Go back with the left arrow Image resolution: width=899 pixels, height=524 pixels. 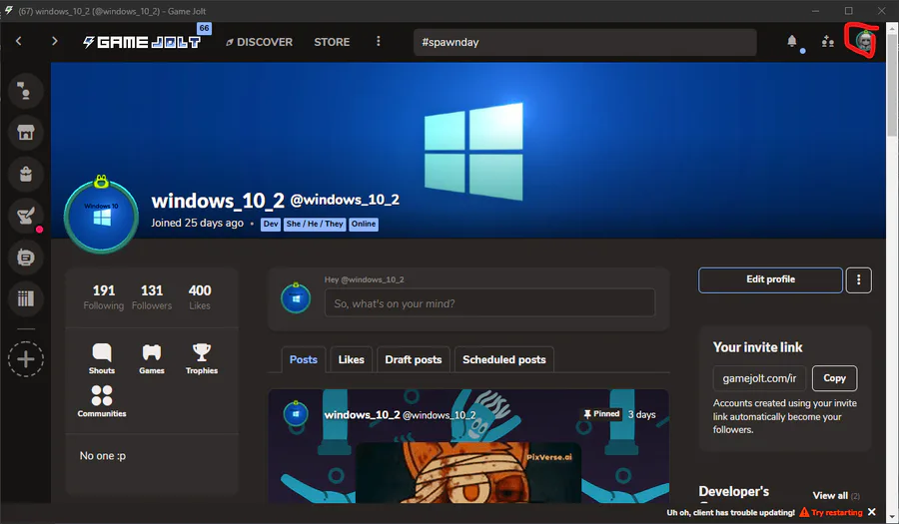point(18,41)
